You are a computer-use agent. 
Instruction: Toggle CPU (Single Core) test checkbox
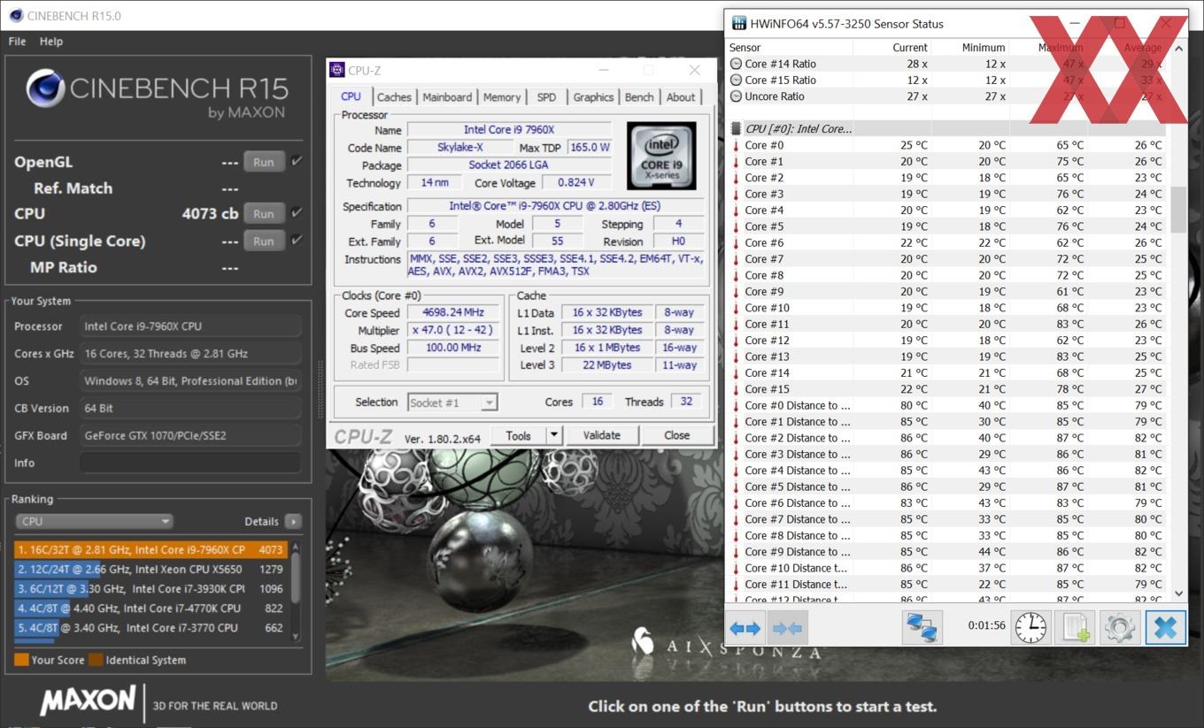(297, 240)
